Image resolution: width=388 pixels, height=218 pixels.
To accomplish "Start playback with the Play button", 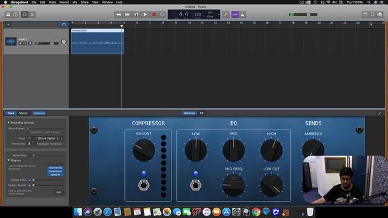I will point(145,15).
